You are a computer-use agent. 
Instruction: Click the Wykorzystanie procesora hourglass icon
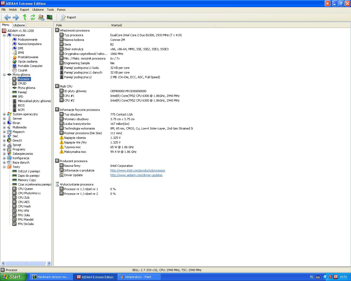(x=57, y=184)
